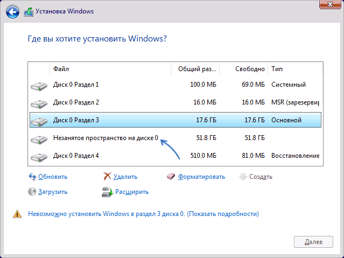Viewport: 344px width, 258px height.
Task: Click the Форматировать link
Action: 201,176
